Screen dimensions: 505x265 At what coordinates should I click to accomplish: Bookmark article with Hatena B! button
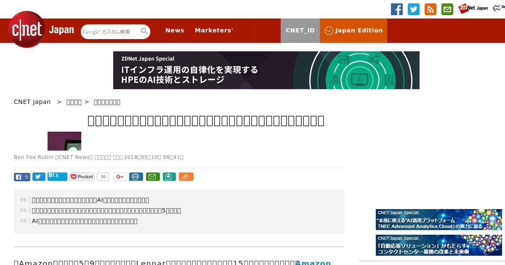pos(57,176)
